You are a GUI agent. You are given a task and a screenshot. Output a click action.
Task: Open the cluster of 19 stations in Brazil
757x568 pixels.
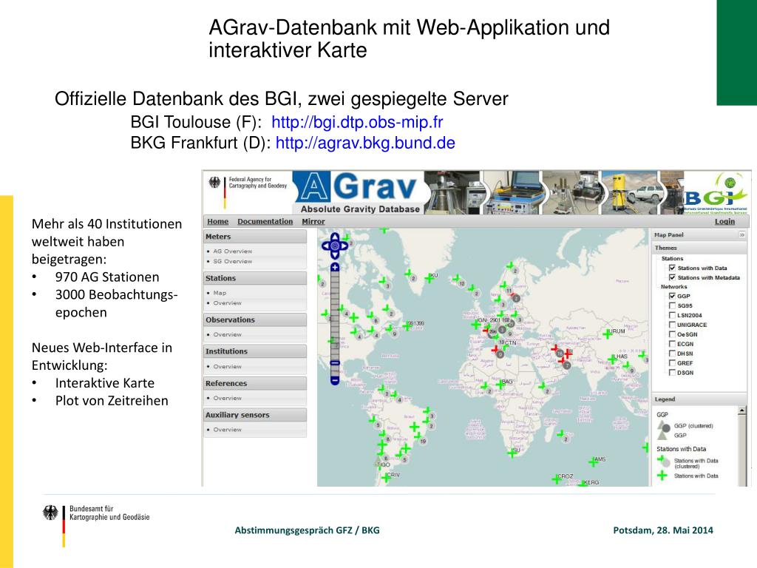422,441
